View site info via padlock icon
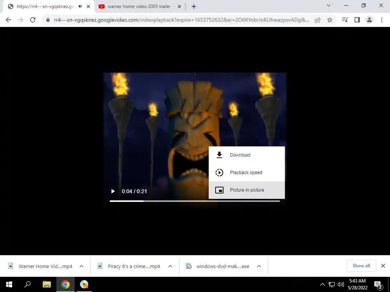The height and width of the screenshot is (292, 390). click(x=48, y=20)
